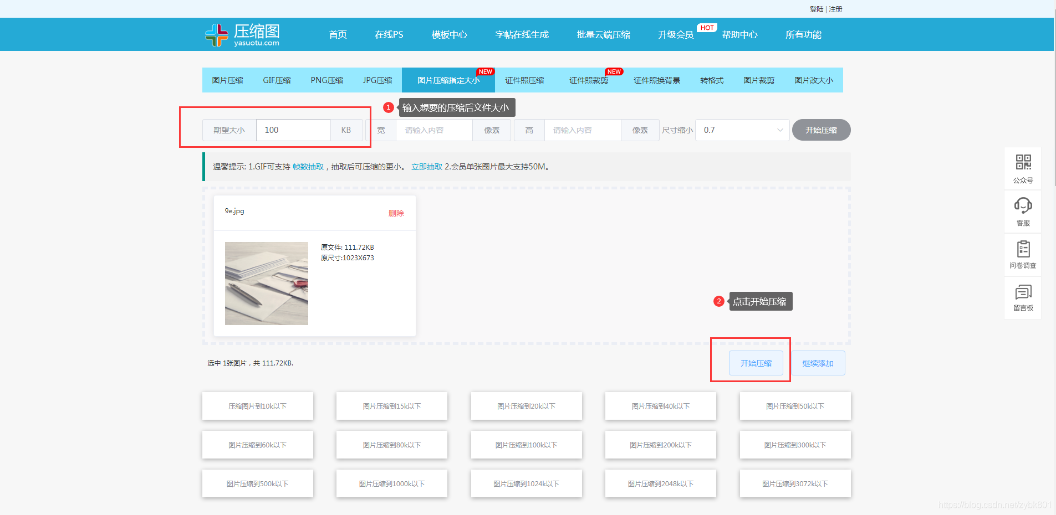The image size is (1056, 515).
Task: Click 图片压缩到15k以下 shortcut button
Action: [x=392, y=406]
